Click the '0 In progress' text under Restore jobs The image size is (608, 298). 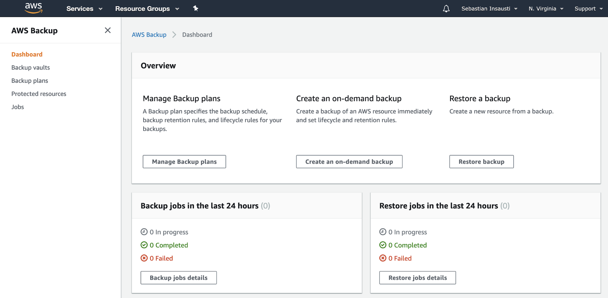408,232
